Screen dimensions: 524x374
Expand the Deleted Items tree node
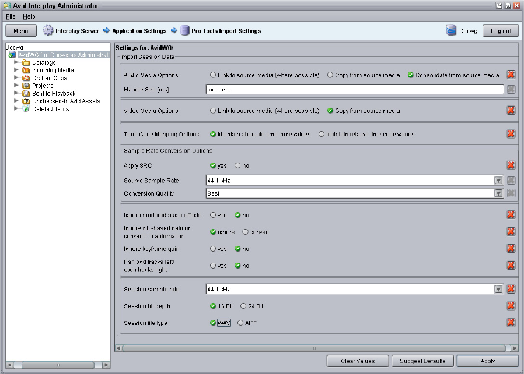point(16,108)
